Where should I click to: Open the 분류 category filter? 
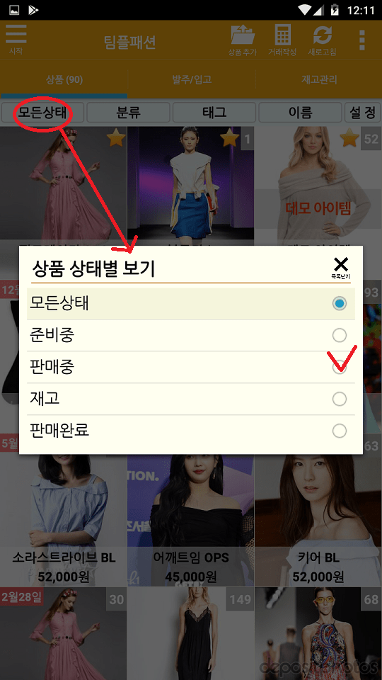point(128,113)
